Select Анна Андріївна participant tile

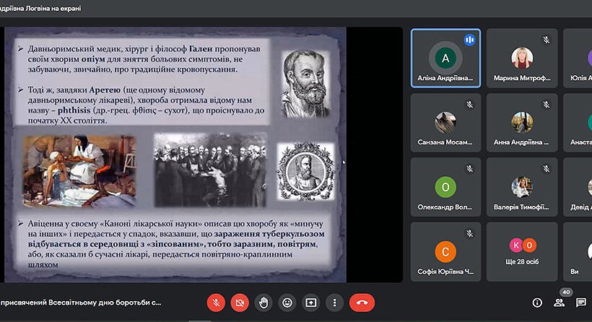[x=522, y=123]
